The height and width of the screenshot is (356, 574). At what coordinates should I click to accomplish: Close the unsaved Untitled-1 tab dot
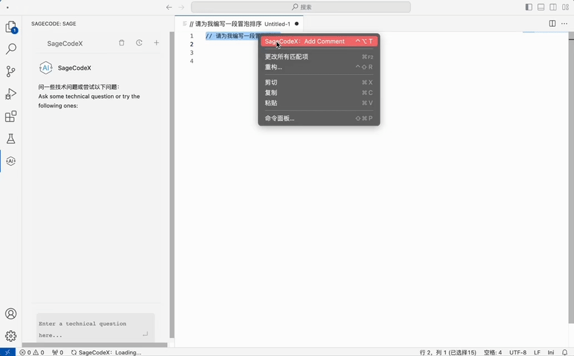pyautogui.click(x=296, y=24)
